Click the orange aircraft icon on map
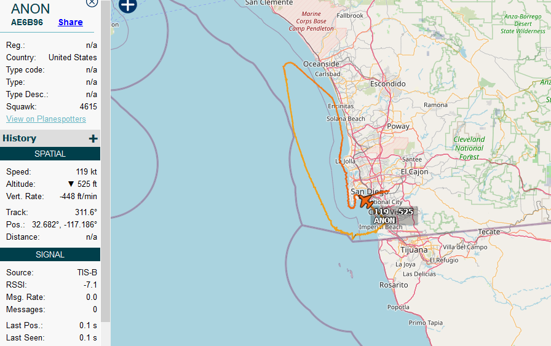This screenshot has width=551, height=346. pyautogui.click(x=366, y=202)
